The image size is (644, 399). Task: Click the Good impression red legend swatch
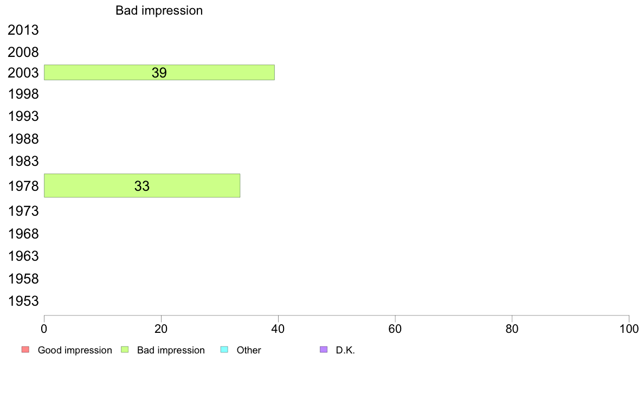click(x=25, y=350)
